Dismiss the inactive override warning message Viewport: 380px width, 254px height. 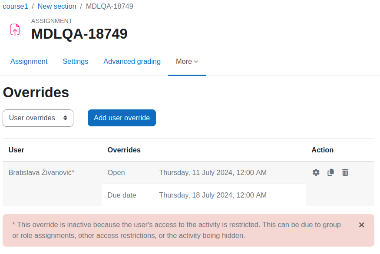(361, 225)
